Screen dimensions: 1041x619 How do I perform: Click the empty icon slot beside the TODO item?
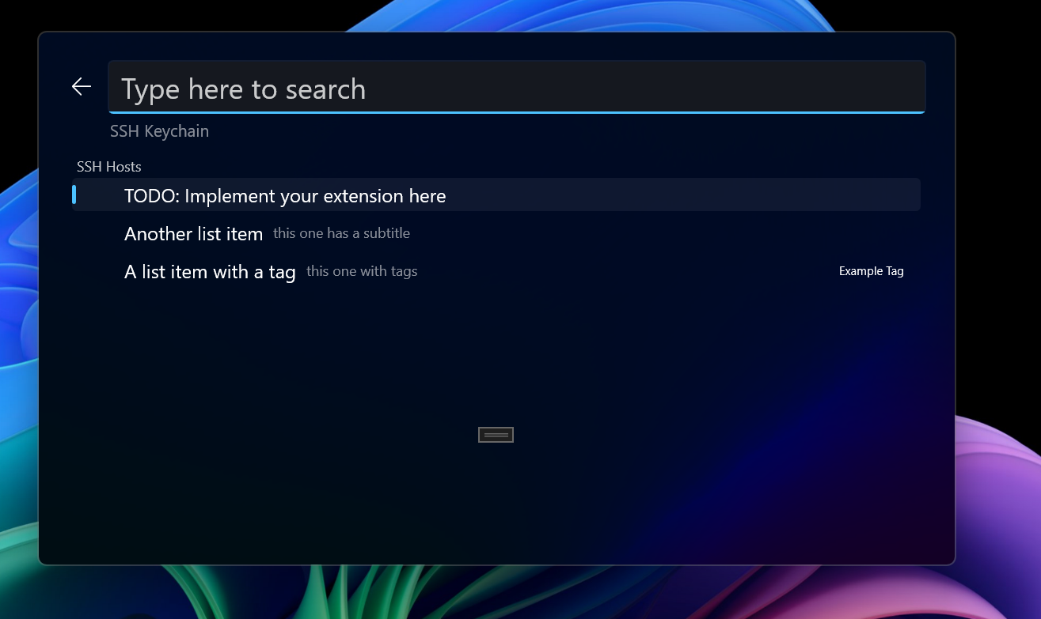[x=101, y=196]
